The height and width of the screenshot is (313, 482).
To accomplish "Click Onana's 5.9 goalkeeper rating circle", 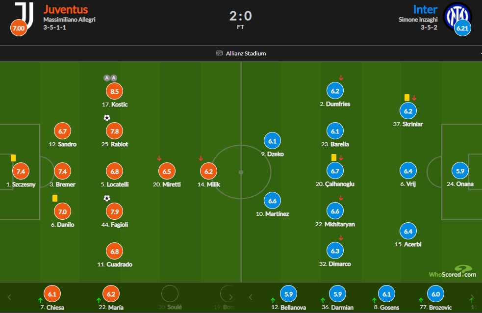I will point(460,171).
